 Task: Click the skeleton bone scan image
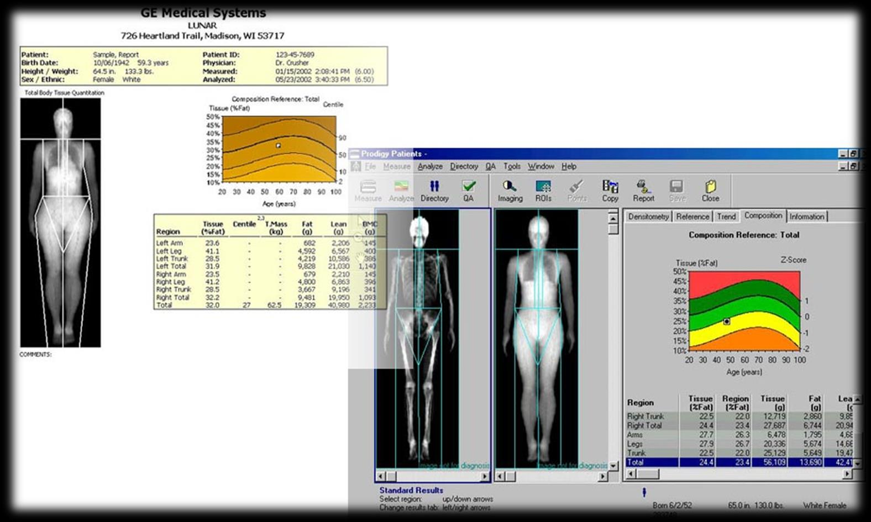click(418, 339)
